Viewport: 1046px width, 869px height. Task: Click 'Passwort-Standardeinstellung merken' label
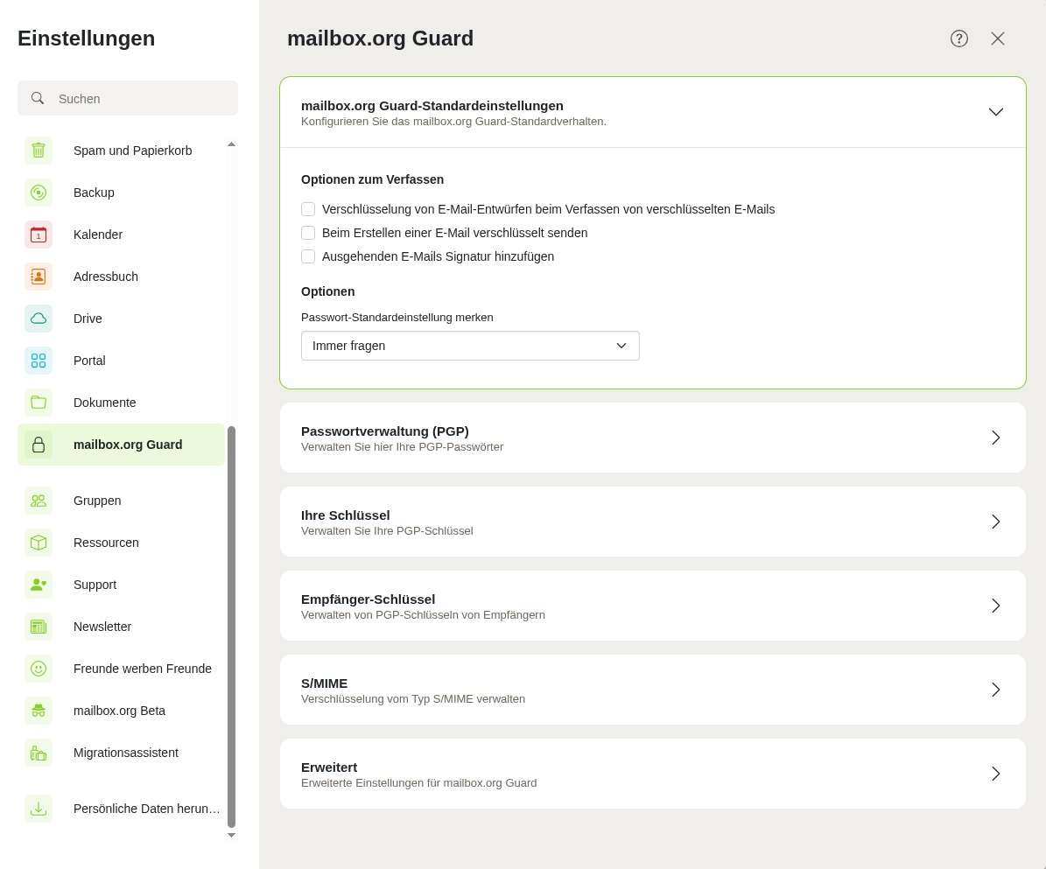point(397,318)
